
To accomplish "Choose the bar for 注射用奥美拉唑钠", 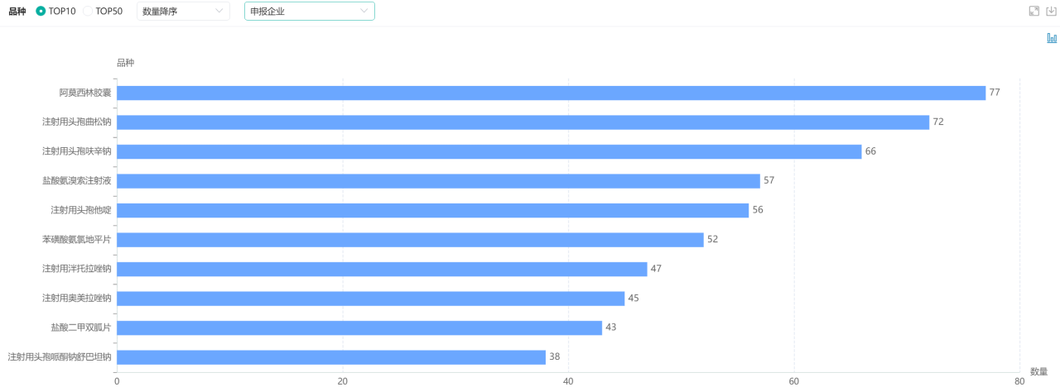I will click(x=370, y=299).
